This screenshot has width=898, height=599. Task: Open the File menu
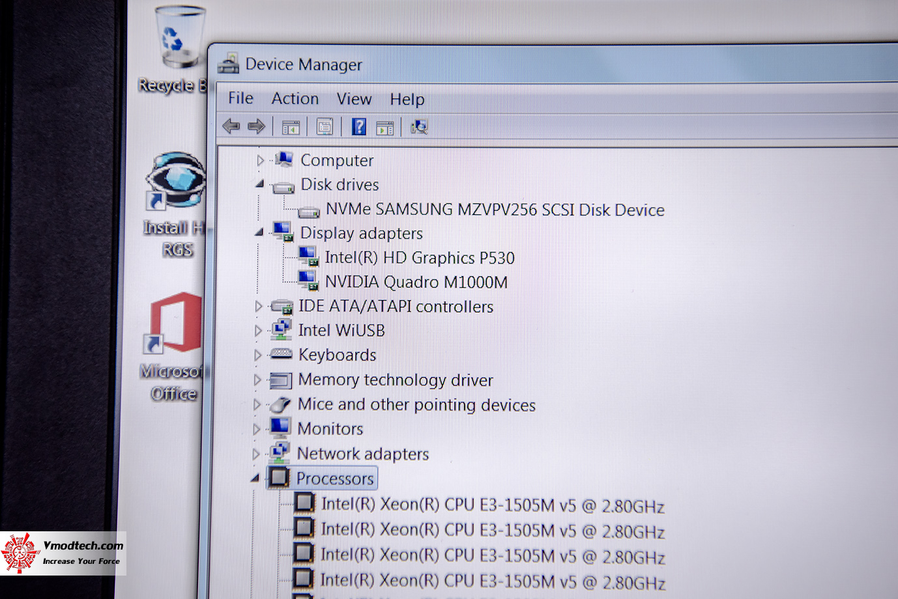(x=240, y=98)
